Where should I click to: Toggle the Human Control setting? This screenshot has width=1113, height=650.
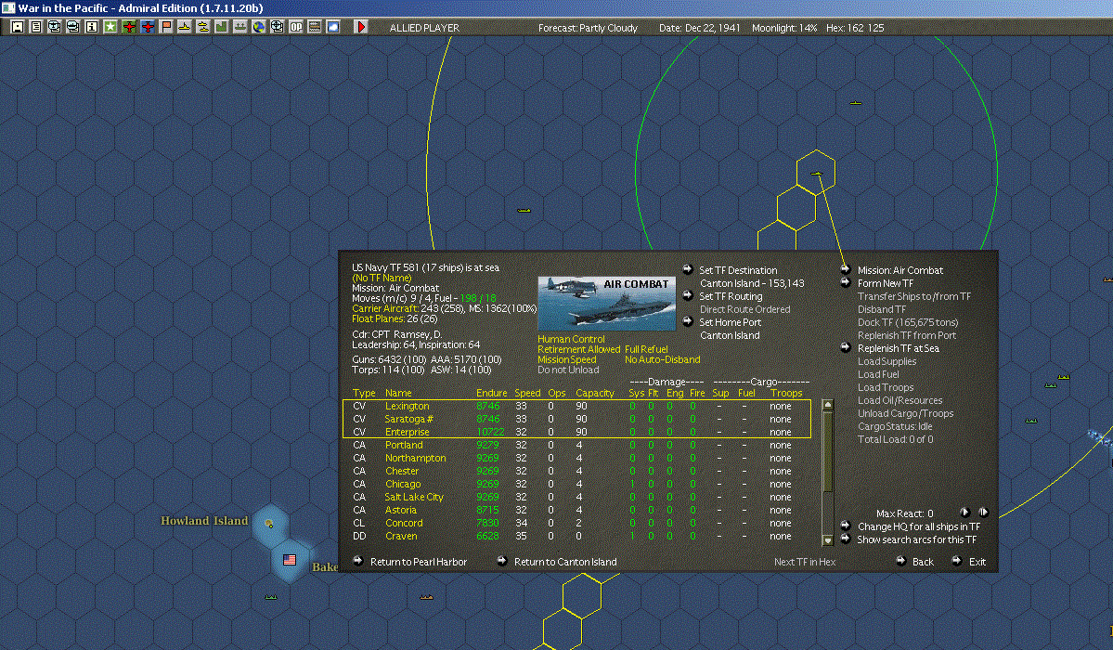point(572,340)
